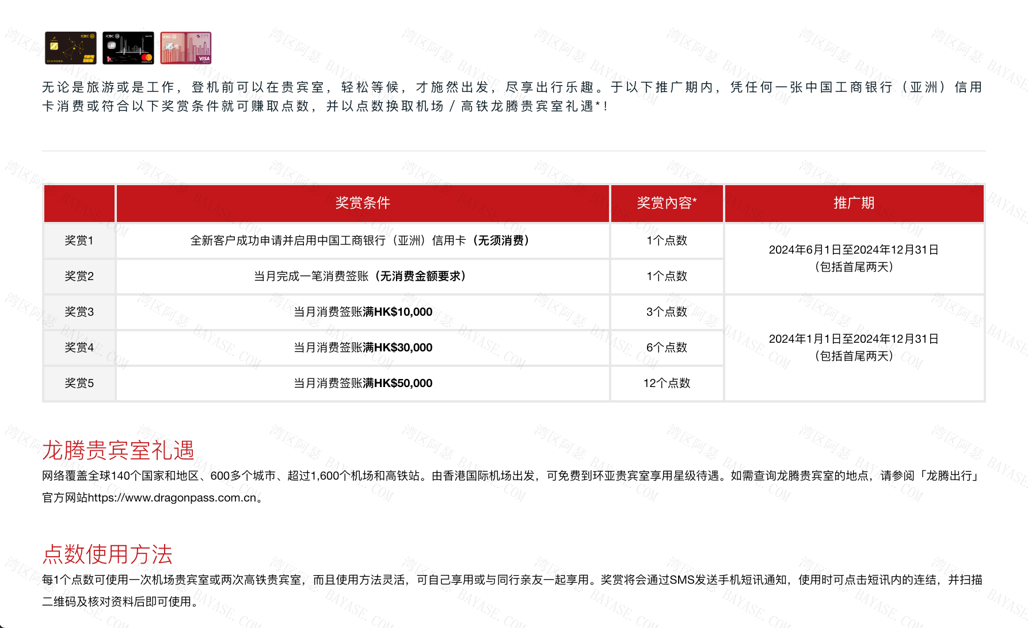Click the 龙腾贵宾室礼遇 heading

[x=119, y=450]
